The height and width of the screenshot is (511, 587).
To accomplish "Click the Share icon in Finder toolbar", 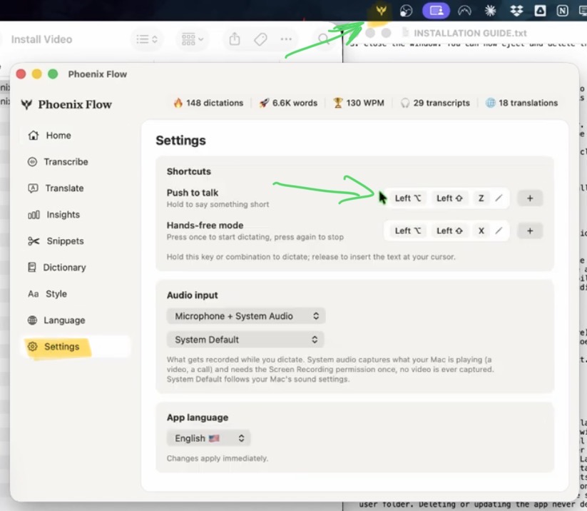I will coord(235,39).
